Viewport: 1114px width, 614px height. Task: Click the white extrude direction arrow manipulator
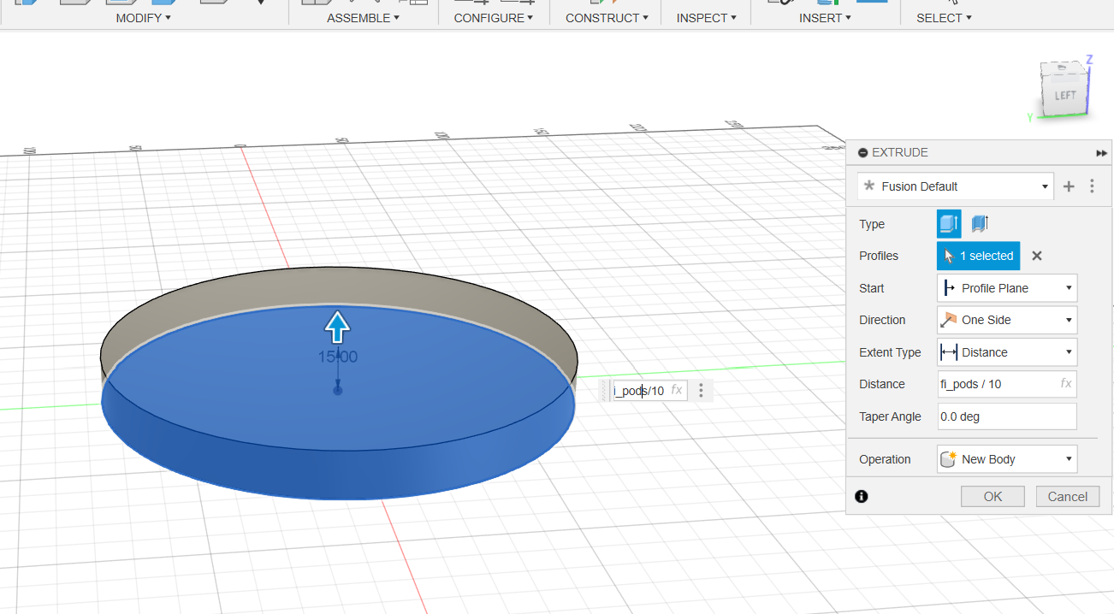click(338, 327)
